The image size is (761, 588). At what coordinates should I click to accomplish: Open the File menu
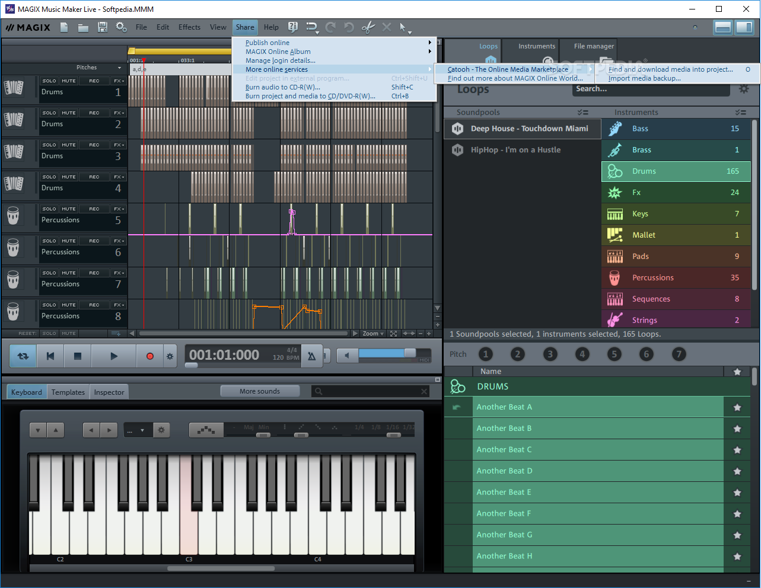141,27
